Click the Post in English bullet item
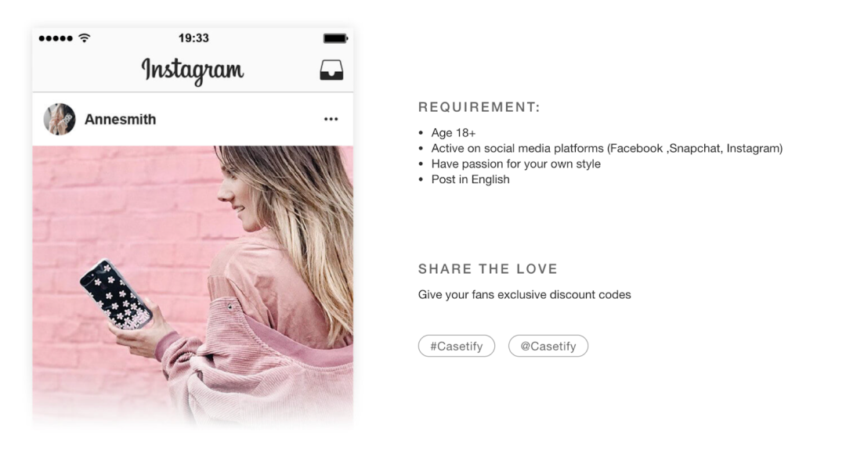This screenshot has height=464, width=846. 470,179
